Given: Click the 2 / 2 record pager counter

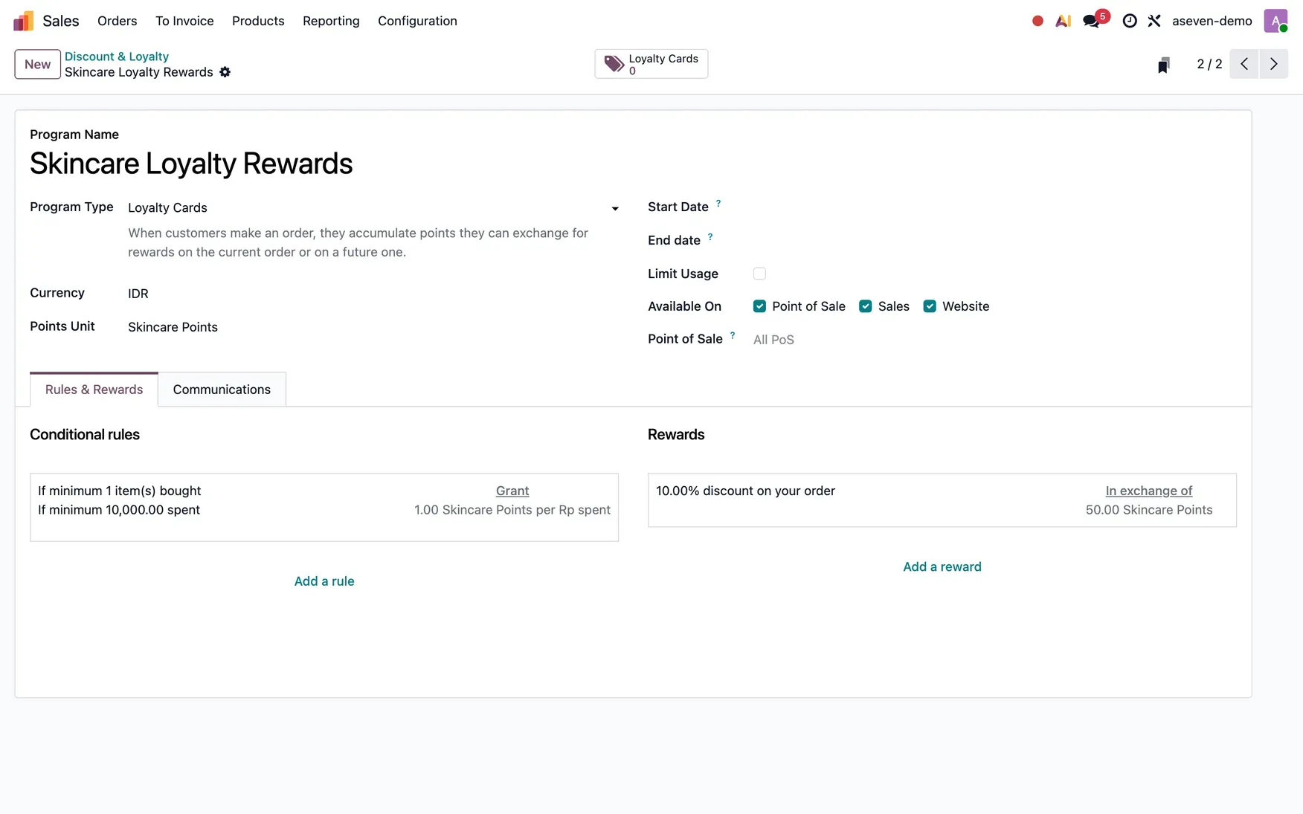Looking at the screenshot, I should point(1209,64).
